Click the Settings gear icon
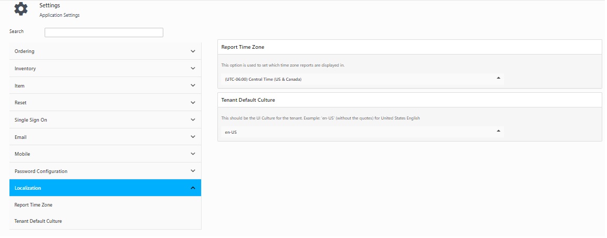 coord(21,9)
